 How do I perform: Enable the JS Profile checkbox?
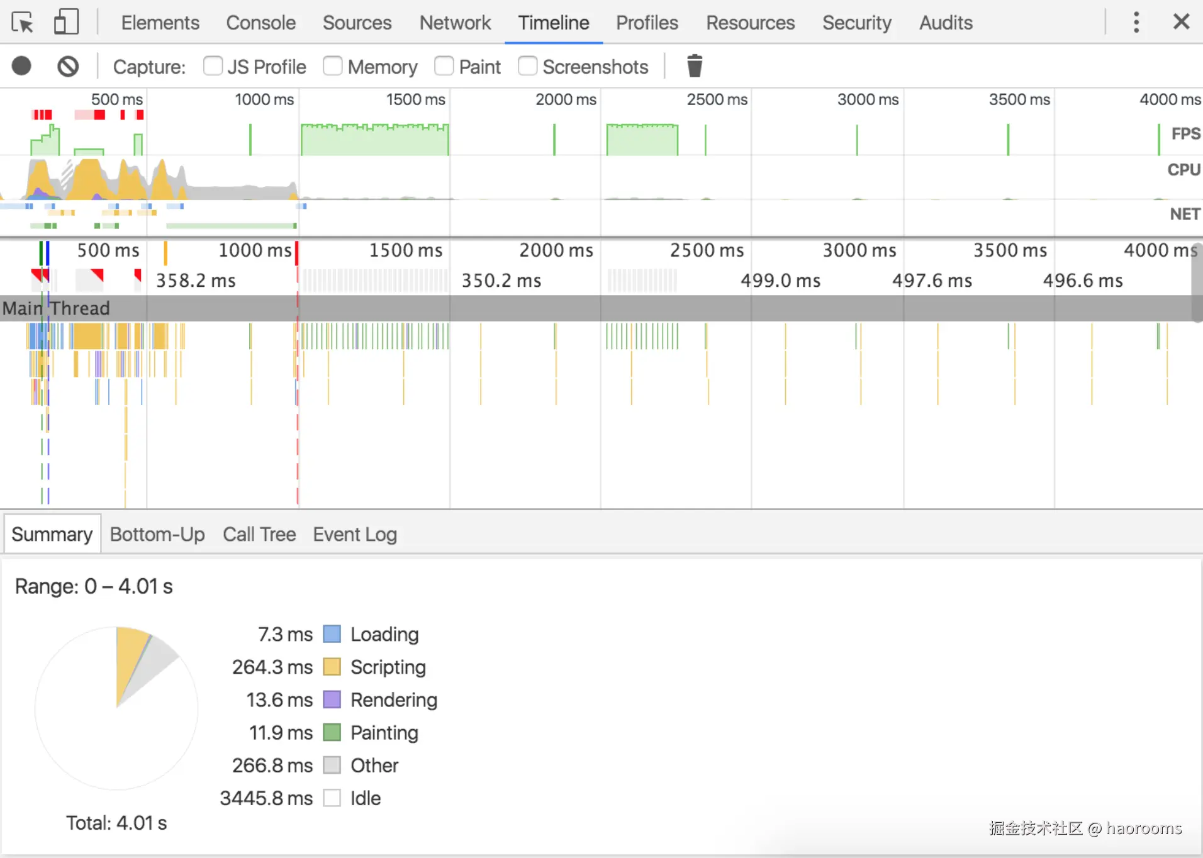pyautogui.click(x=213, y=66)
